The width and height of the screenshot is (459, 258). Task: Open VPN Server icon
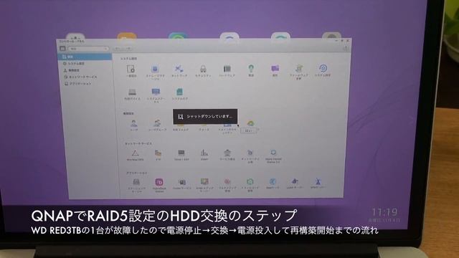(x=318, y=181)
